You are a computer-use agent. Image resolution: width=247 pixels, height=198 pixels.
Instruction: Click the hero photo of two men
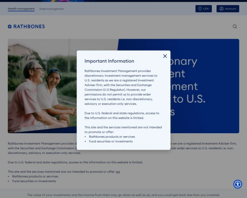click(x=42, y=86)
